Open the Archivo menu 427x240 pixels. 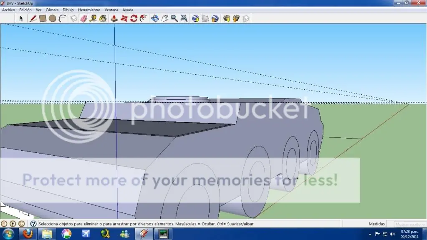coord(8,10)
